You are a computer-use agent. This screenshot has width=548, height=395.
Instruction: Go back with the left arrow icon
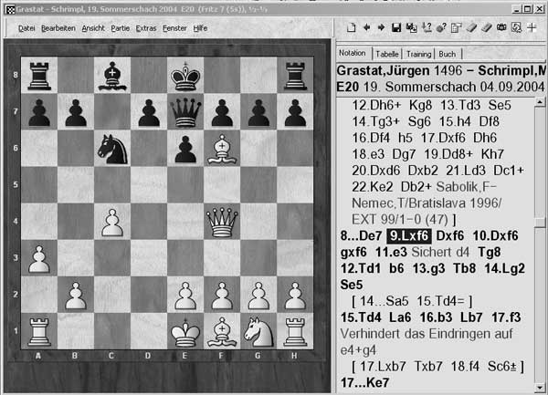pyautogui.click(x=365, y=27)
